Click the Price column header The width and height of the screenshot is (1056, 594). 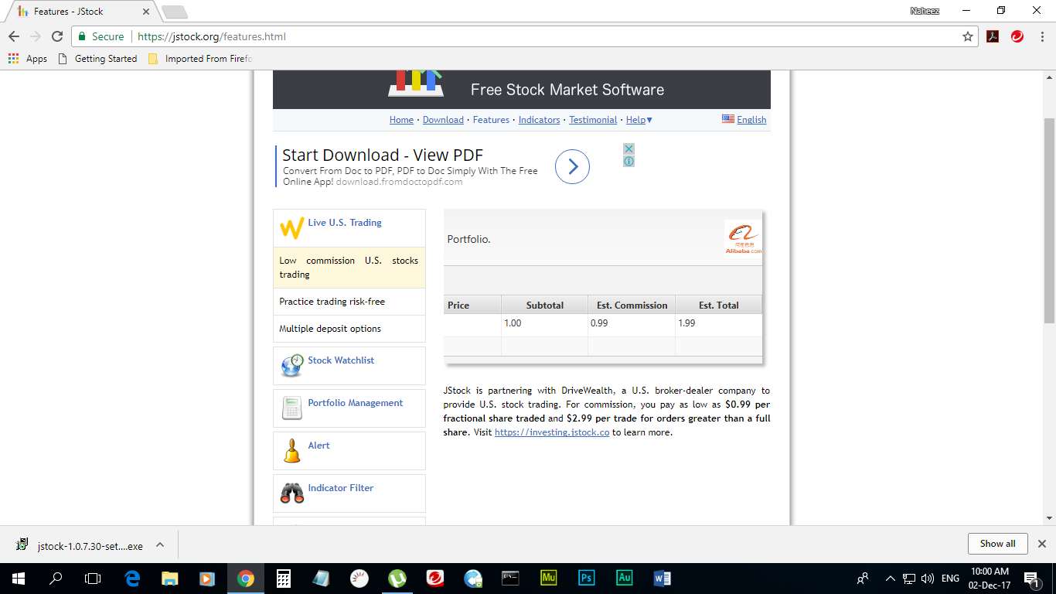pos(472,305)
